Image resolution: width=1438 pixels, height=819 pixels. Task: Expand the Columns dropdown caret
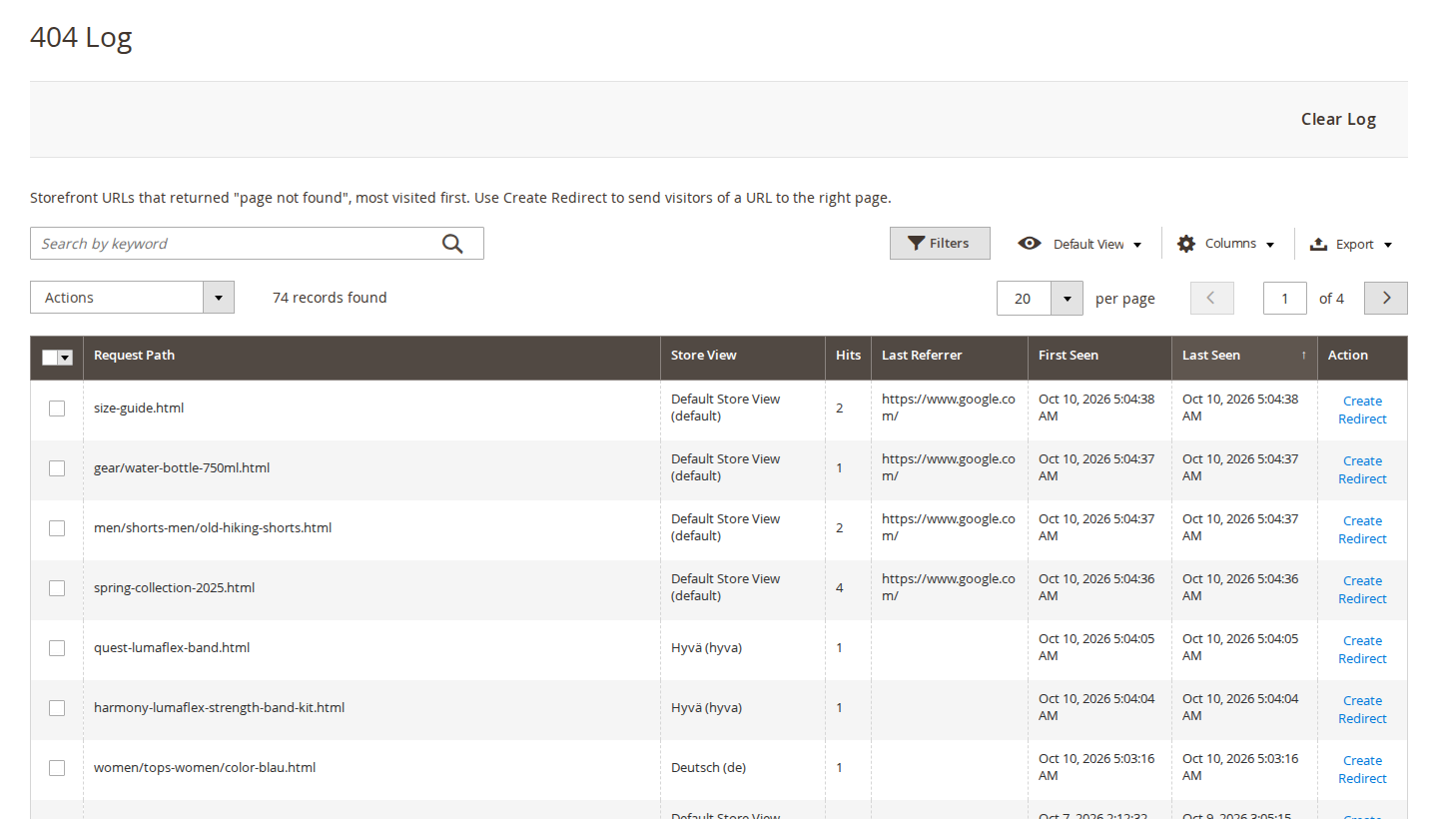click(1270, 245)
